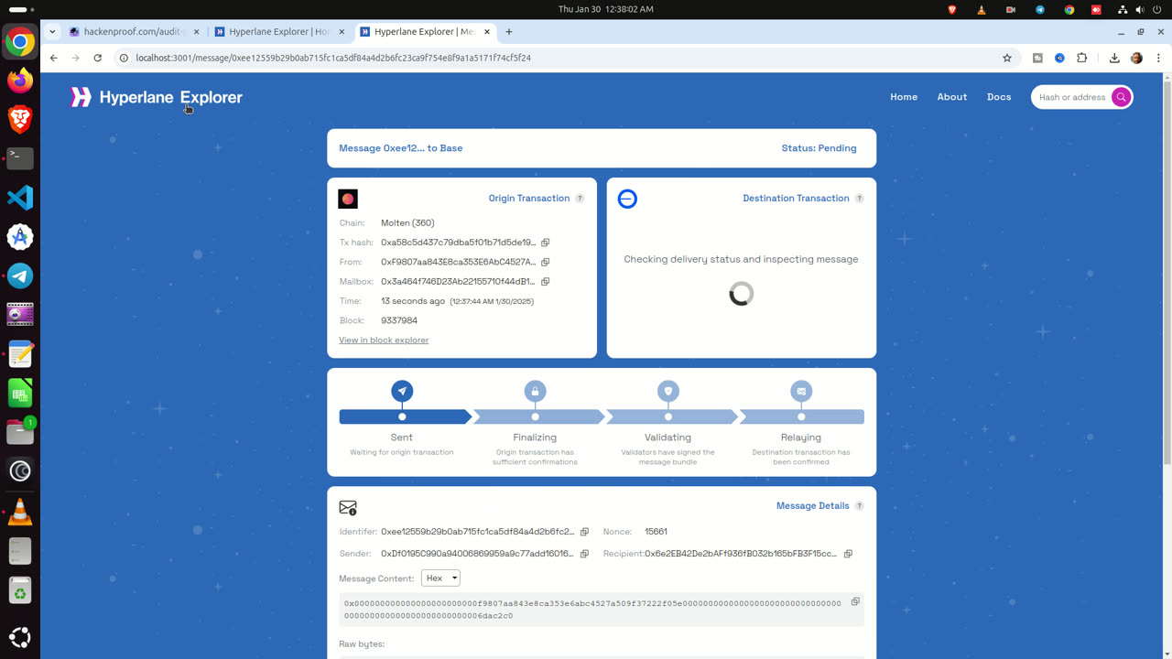Go to Home in navigation
Image resolution: width=1172 pixels, height=659 pixels.
click(x=904, y=97)
